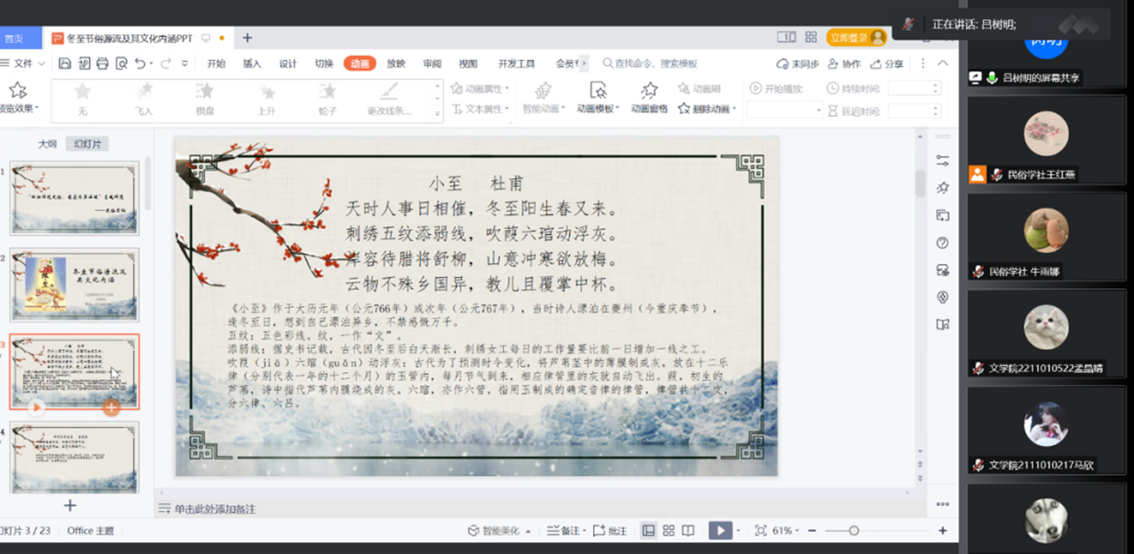The width and height of the screenshot is (1134, 554).
Task: Click the print icon in quick toolbar
Action: coord(102,63)
